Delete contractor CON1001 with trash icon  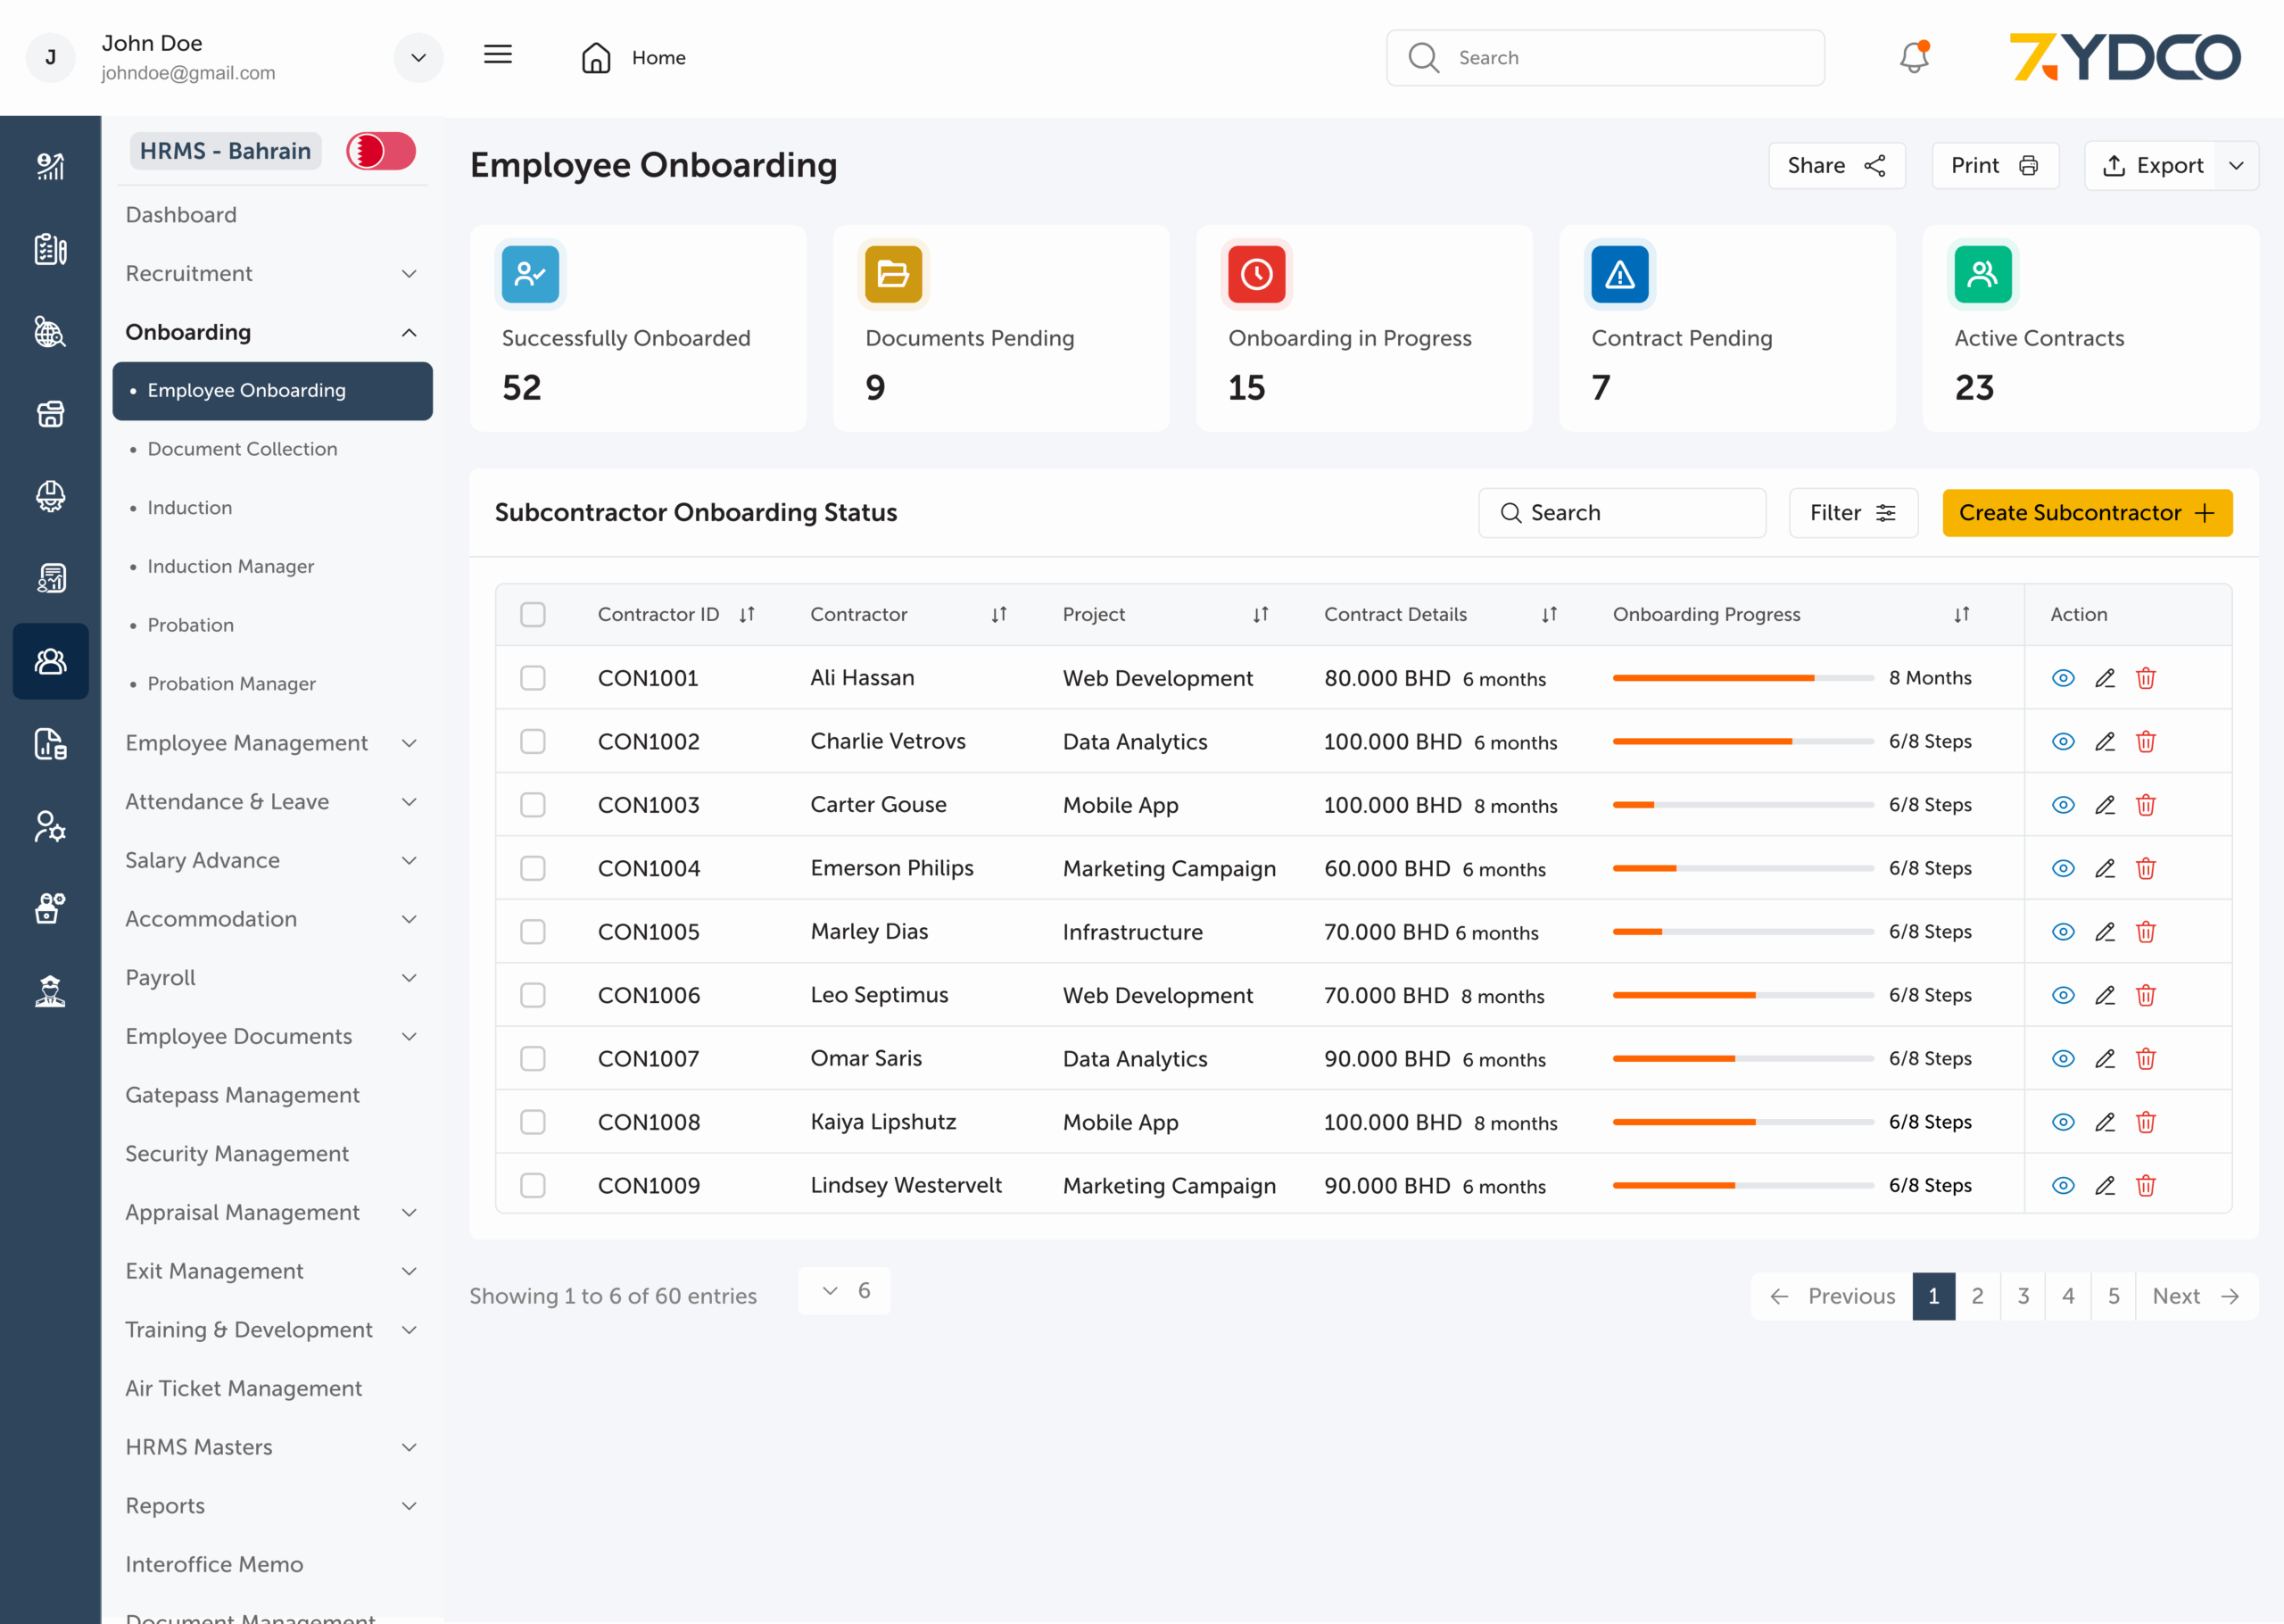click(2145, 678)
